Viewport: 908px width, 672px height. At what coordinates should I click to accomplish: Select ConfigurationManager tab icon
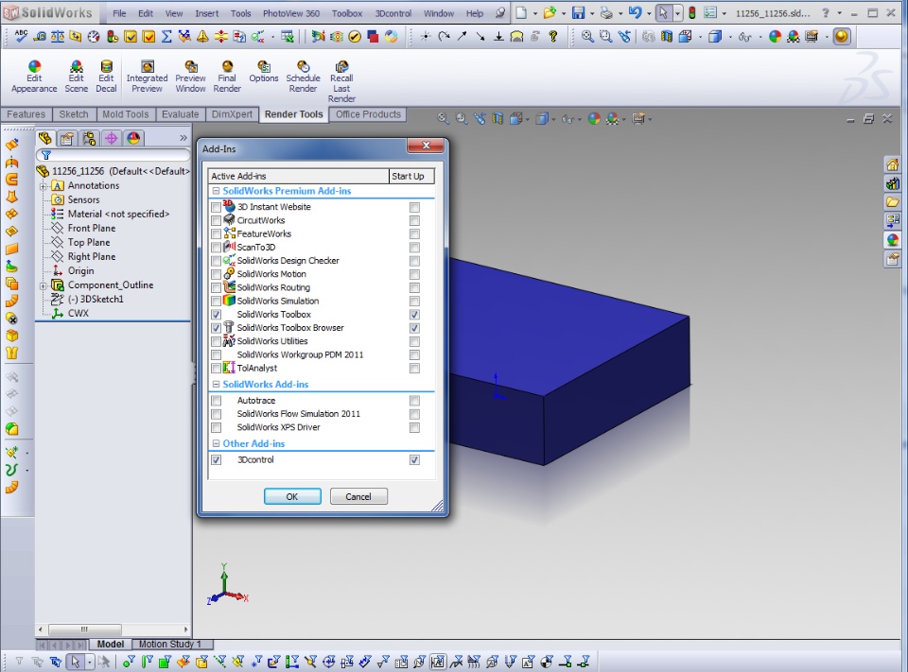coord(89,138)
